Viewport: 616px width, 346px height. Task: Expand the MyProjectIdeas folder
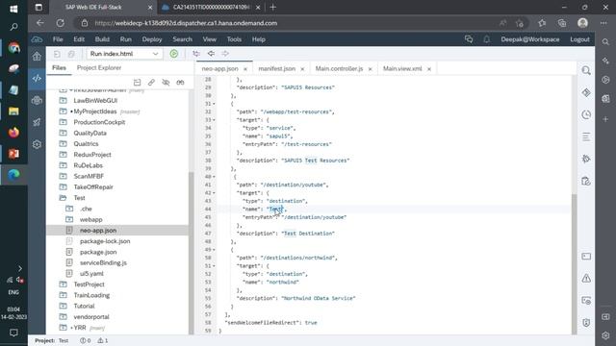point(63,111)
